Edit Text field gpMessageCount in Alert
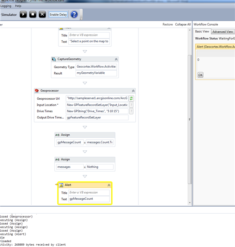Screen dimensions: 235x247 [x=89, y=199]
